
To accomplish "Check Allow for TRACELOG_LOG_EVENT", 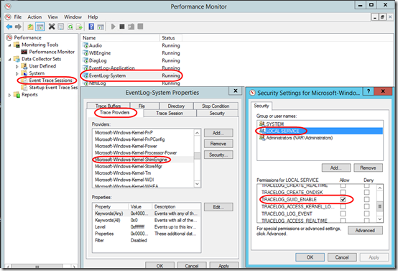I will coord(343,213).
